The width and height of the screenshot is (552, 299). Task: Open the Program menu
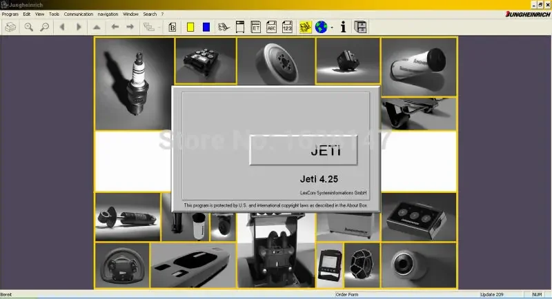(10, 14)
